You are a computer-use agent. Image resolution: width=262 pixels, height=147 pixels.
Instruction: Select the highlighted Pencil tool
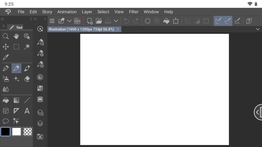coord(16,68)
